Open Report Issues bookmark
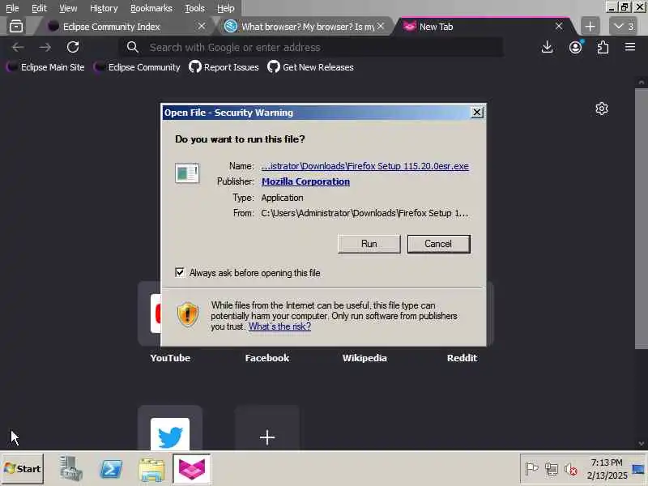The height and width of the screenshot is (486, 648). pos(224,67)
